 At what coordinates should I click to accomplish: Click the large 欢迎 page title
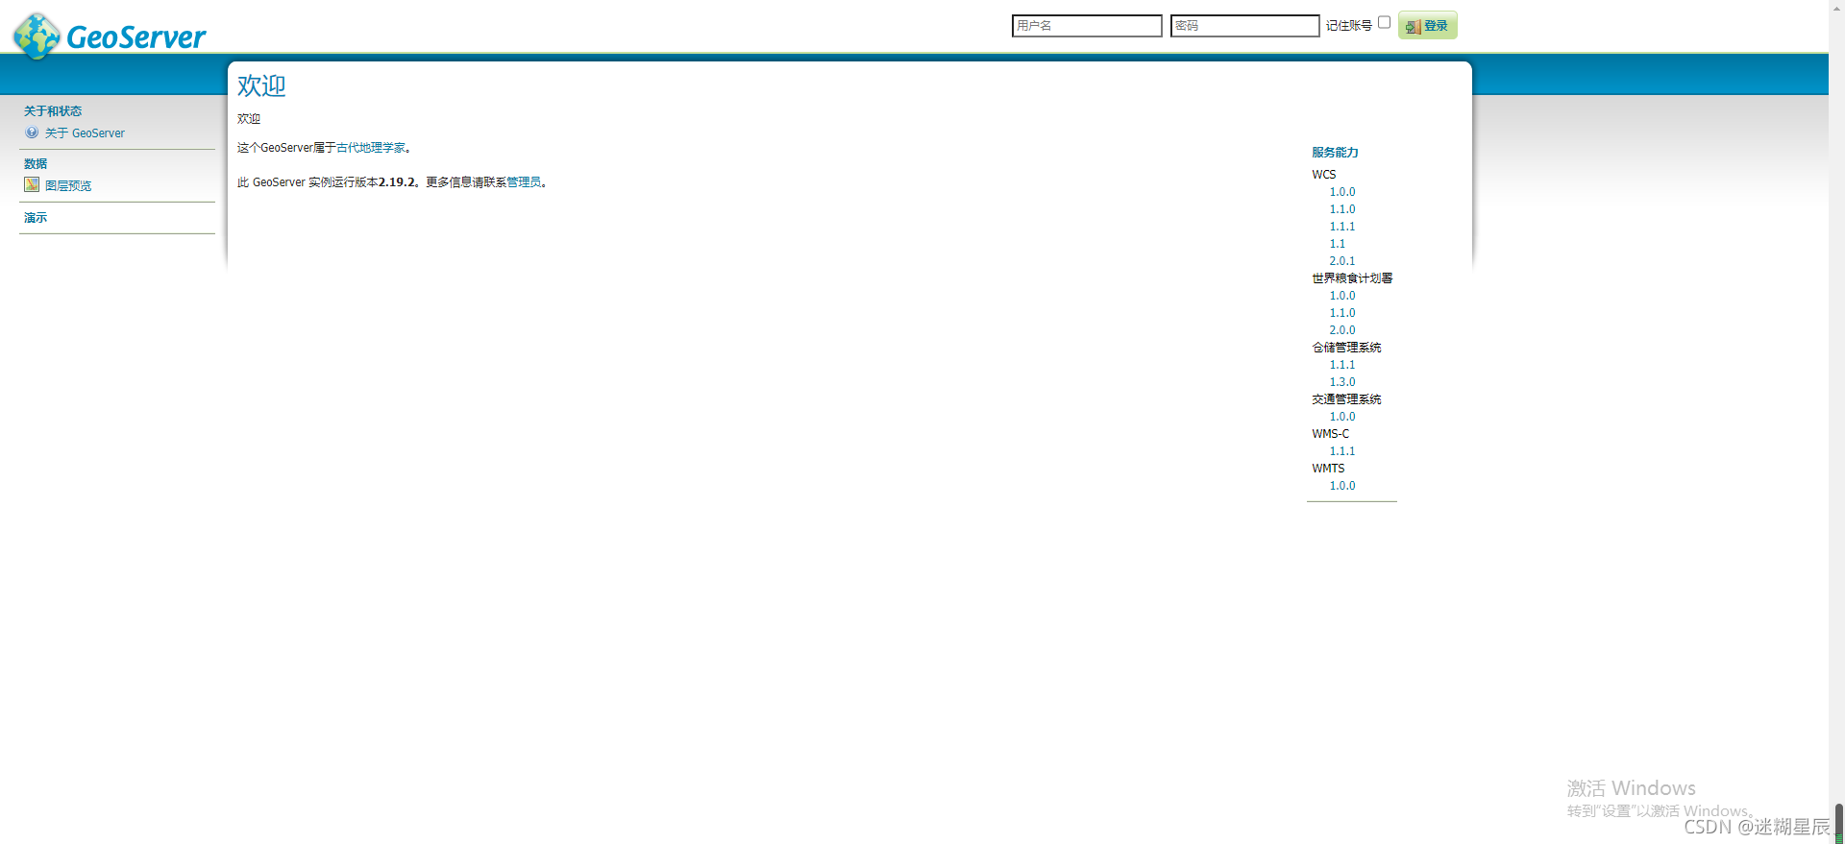point(261,85)
